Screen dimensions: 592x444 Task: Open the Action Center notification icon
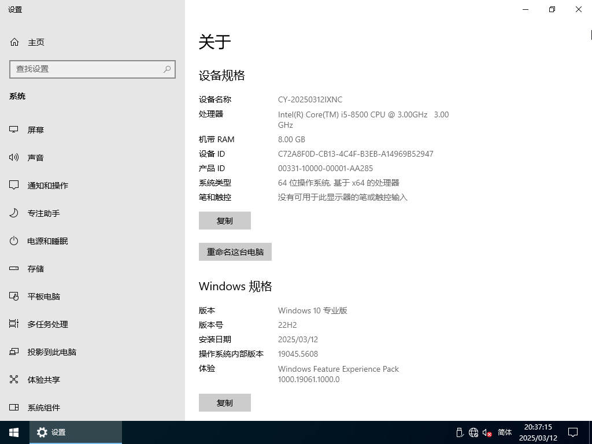tap(572, 432)
